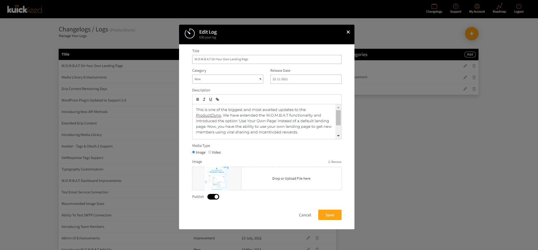Click the orange plus button to add a changelog
This screenshot has height=250, width=538.
pos(471,34)
